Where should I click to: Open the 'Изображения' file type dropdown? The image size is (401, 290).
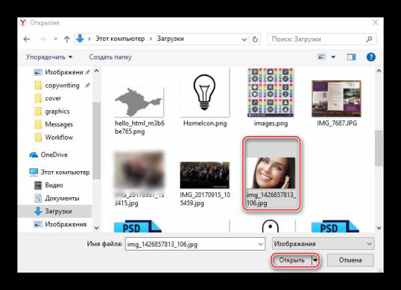[323, 244]
